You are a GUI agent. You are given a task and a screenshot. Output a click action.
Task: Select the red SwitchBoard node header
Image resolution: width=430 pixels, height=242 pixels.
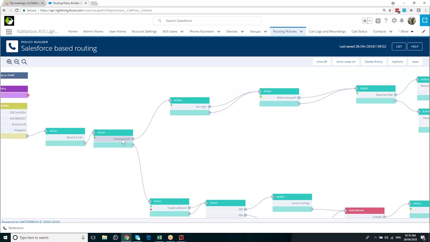tap(364, 210)
